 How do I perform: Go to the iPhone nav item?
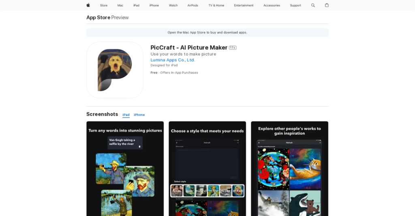coord(154,5)
